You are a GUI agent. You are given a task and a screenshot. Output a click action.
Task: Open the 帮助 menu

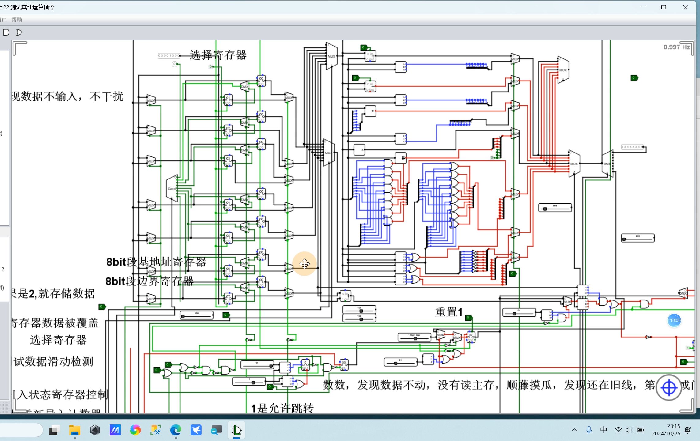coord(17,20)
